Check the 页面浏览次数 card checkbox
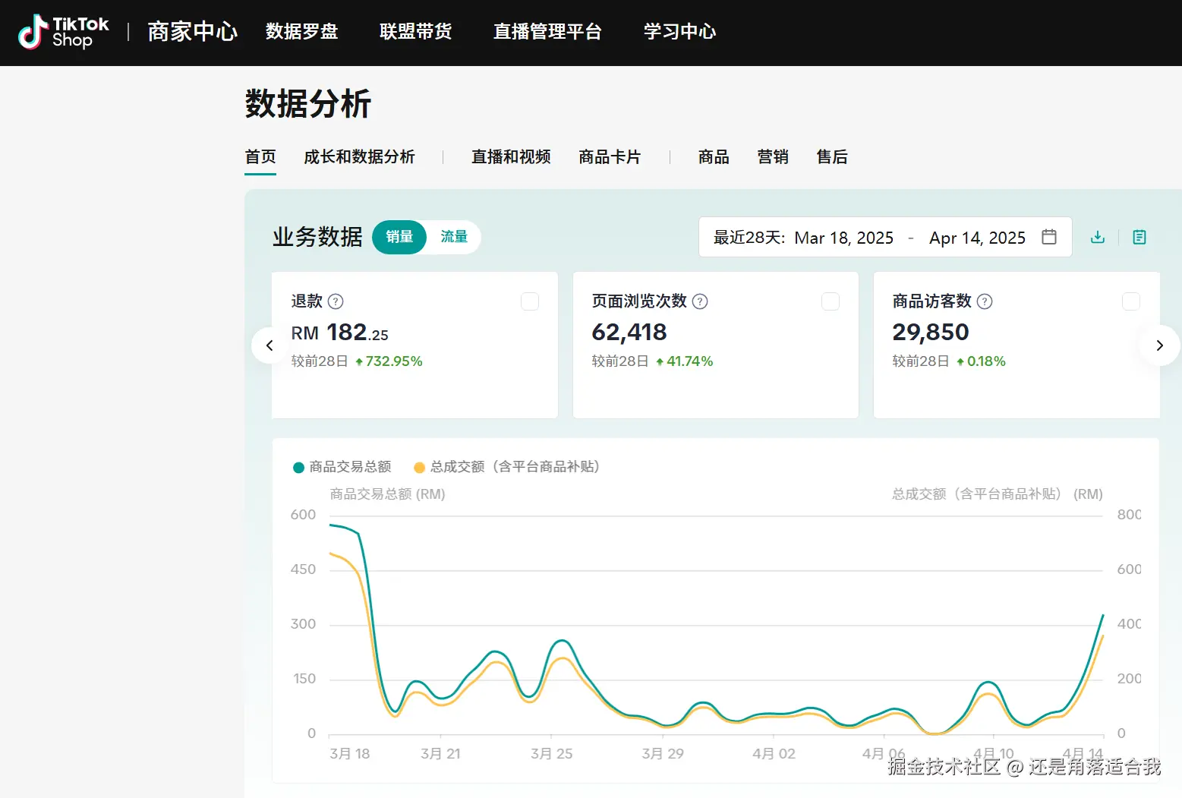This screenshot has width=1182, height=798. point(831,301)
